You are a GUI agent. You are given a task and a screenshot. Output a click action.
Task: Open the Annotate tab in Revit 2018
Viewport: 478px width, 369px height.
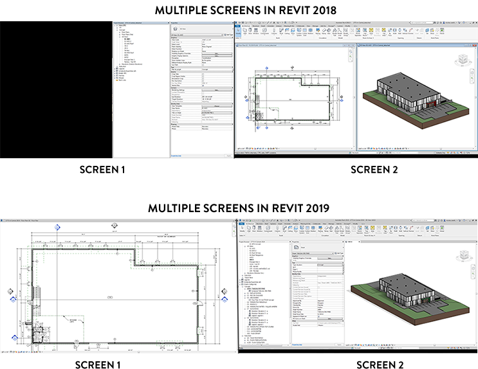pyautogui.click(x=270, y=26)
